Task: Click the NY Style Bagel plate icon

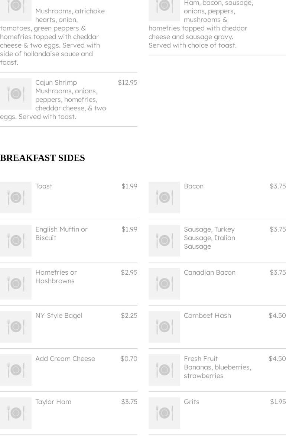Action: click(16, 327)
